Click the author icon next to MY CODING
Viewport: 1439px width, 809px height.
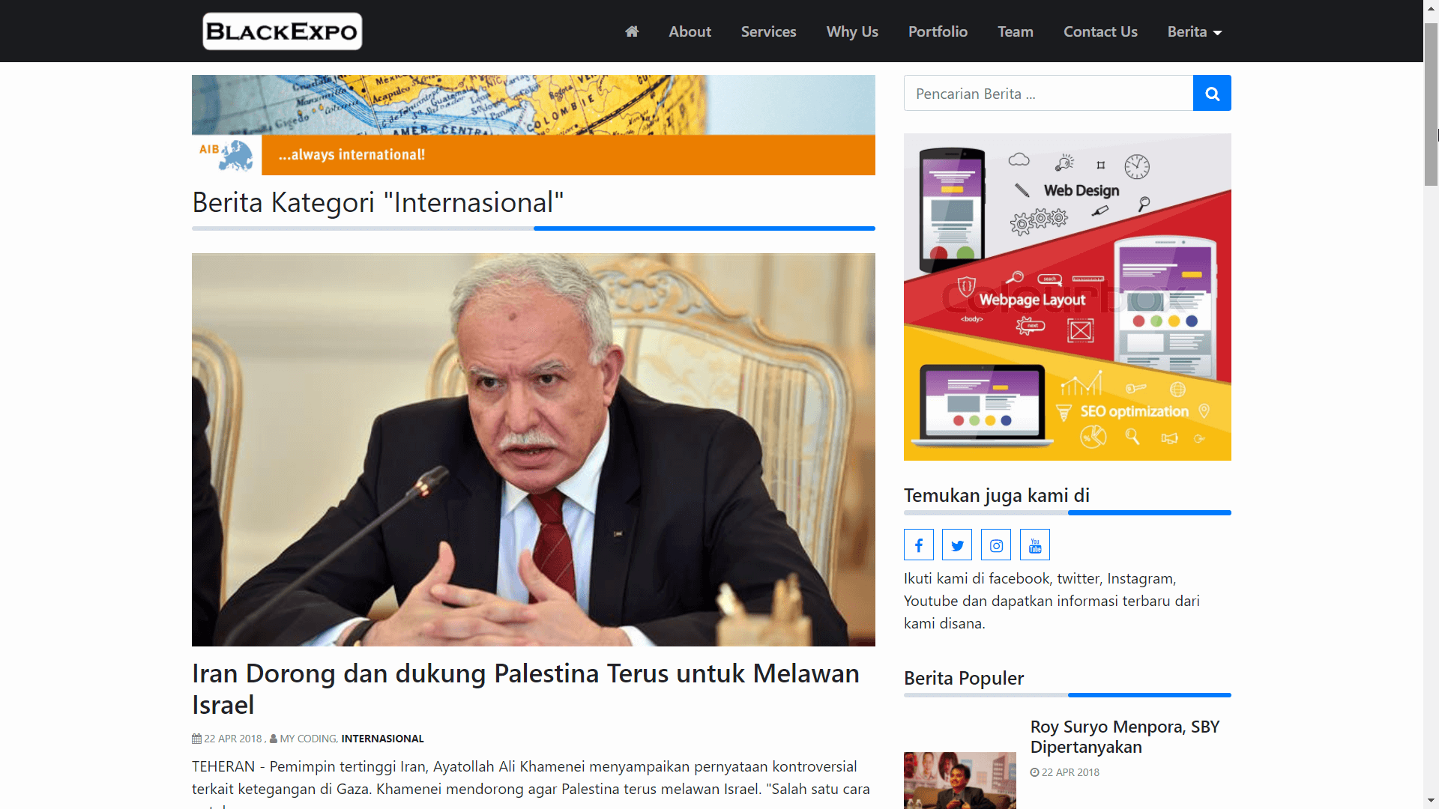pos(274,738)
